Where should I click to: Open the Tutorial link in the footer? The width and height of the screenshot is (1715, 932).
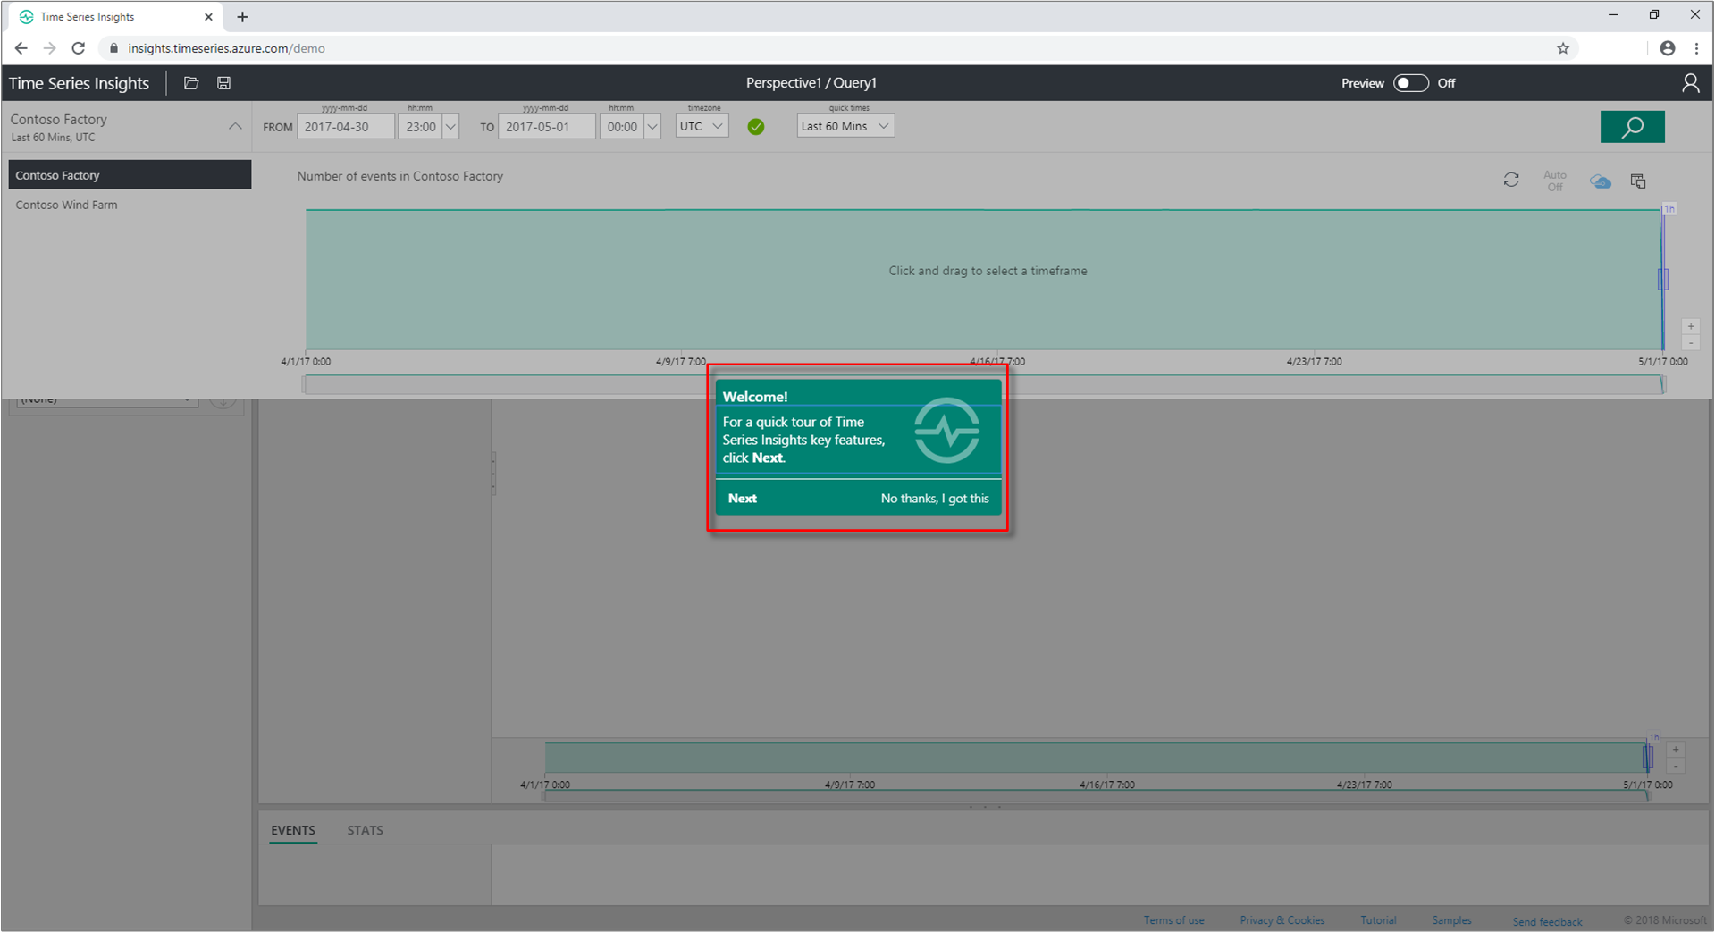(x=1378, y=920)
